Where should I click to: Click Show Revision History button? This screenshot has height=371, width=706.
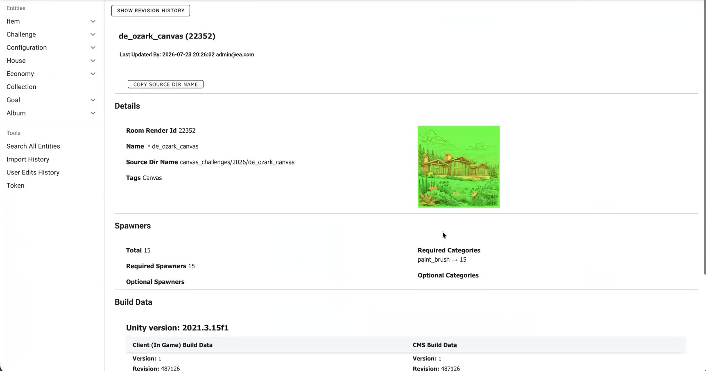pos(151,11)
